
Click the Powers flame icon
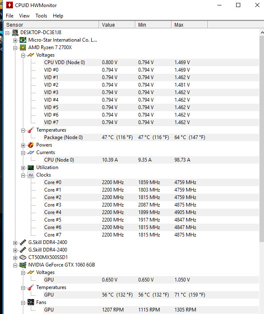coord(31,145)
